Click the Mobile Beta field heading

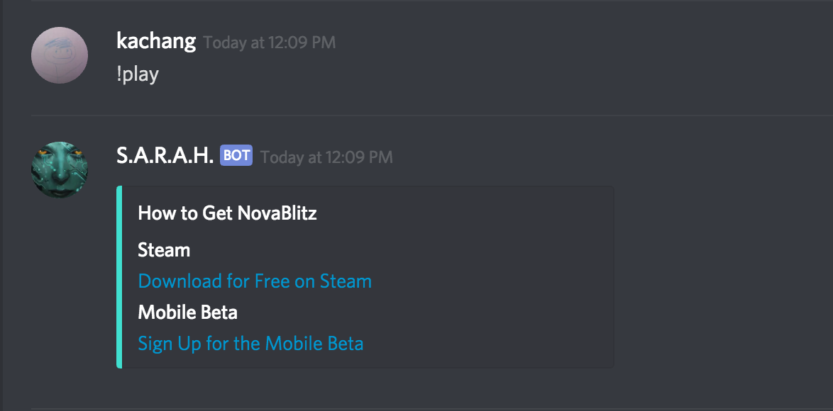click(x=187, y=313)
